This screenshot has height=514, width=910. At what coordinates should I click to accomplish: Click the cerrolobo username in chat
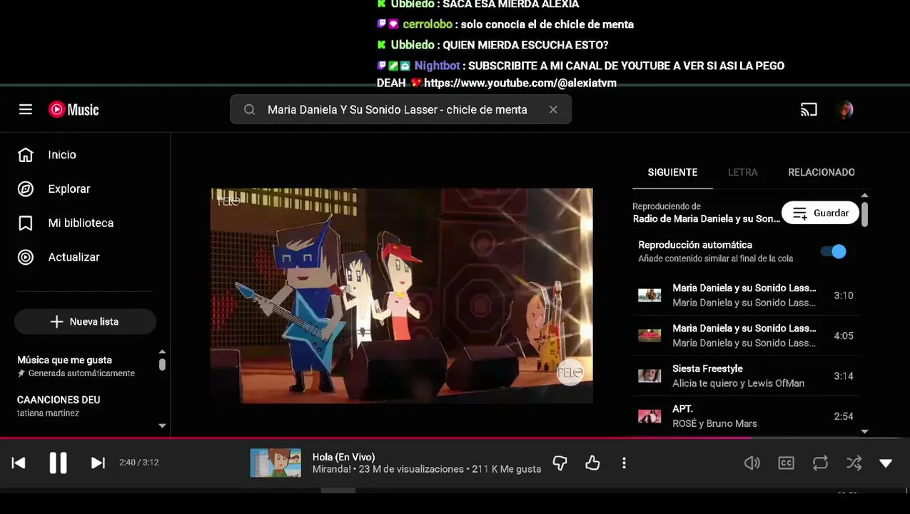pos(428,24)
